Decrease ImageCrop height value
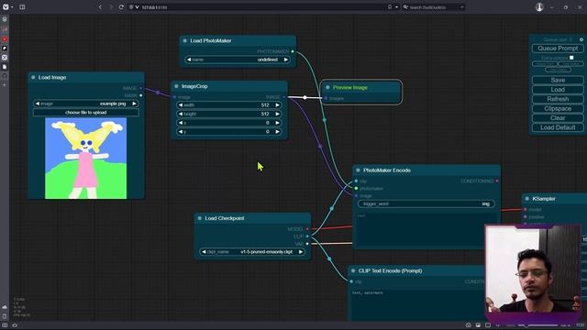Screen dimensions: 587x330 click(181, 114)
